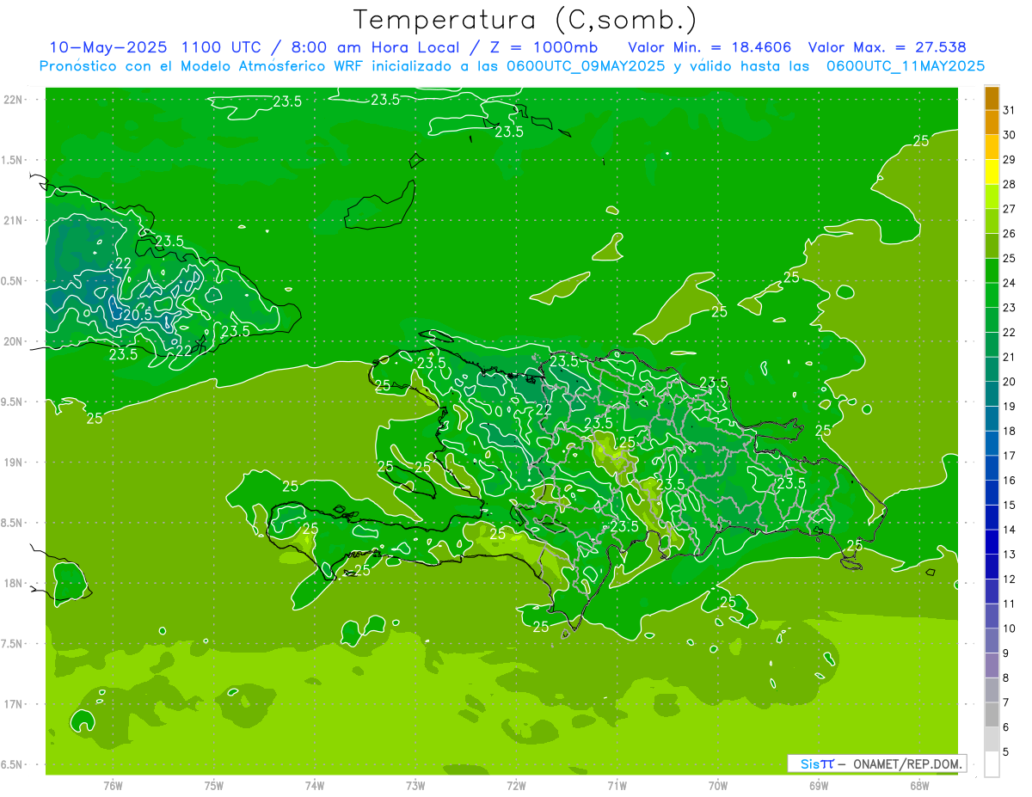Image resolution: width=1032 pixels, height=797 pixels.
Task: Click the '20.5' contour label over Cuba
Action: [138, 315]
